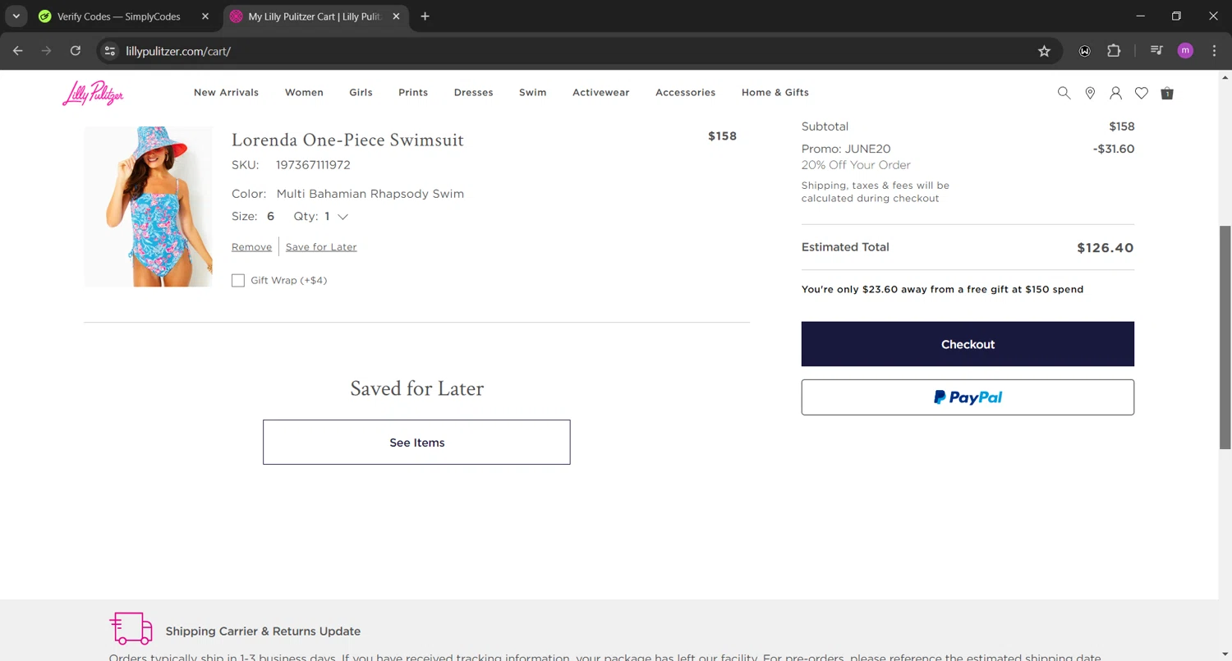Open the Chrome profile avatar
Screen dimensions: 1232x661
click(x=1185, y=51)
